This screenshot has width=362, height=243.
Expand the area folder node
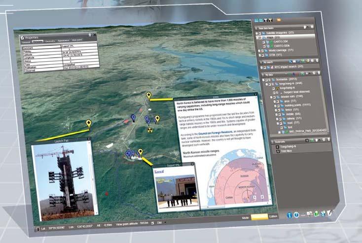click(x=275, y=102)
